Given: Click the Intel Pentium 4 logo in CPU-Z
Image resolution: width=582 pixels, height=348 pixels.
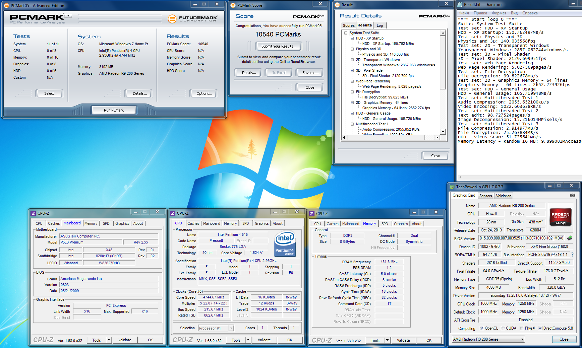Looking at the screenshot, I should tap(285, 244).
